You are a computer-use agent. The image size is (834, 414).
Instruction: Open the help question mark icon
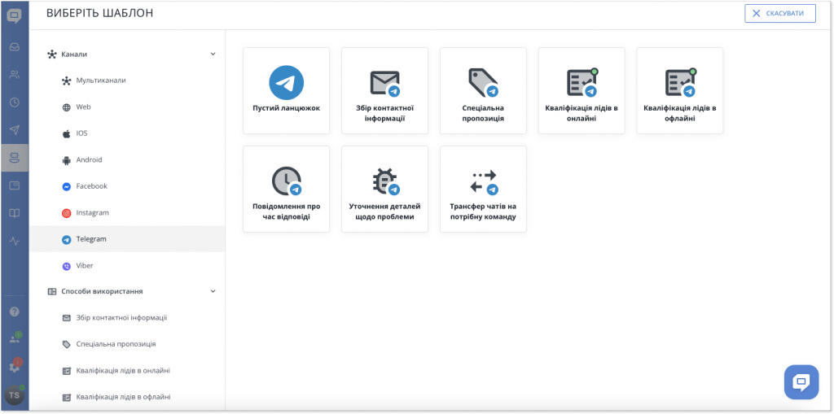[15, 312]
